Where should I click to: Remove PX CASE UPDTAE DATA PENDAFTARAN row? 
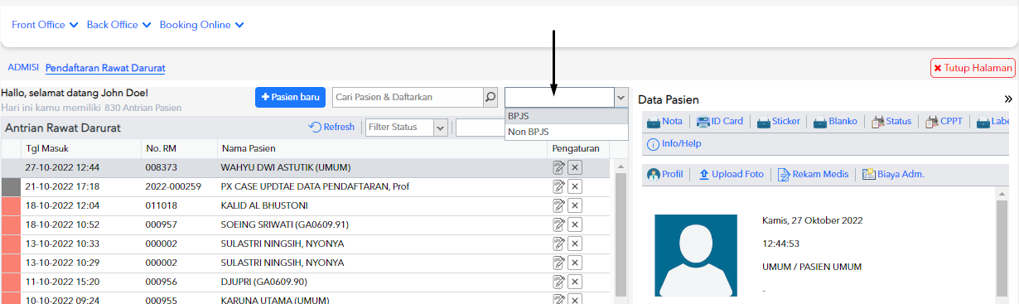pos(576,186)
